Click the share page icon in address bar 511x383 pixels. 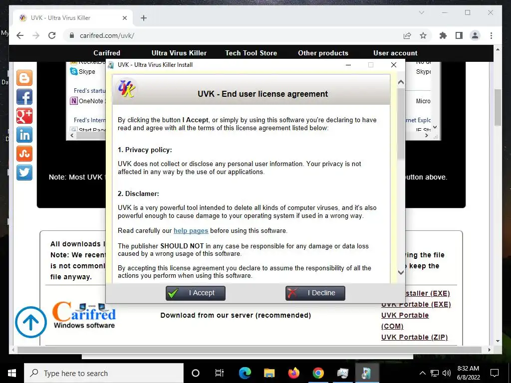pos(407,35)
